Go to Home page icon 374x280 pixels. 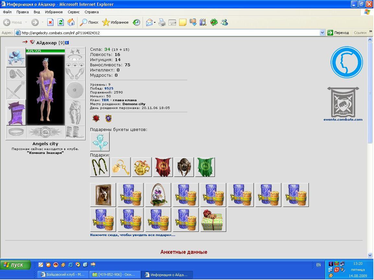point(71,22)
